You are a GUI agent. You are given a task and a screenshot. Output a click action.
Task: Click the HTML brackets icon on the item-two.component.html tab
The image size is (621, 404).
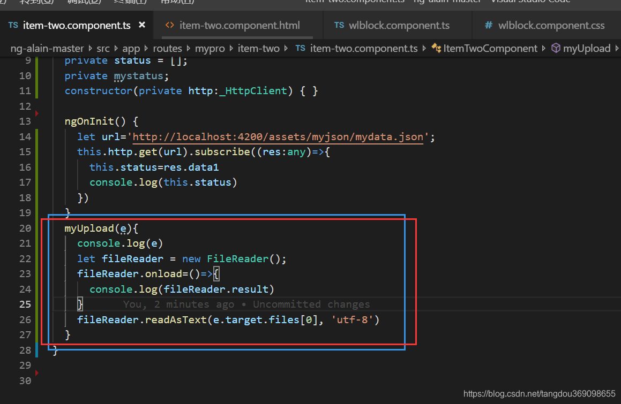170,25
